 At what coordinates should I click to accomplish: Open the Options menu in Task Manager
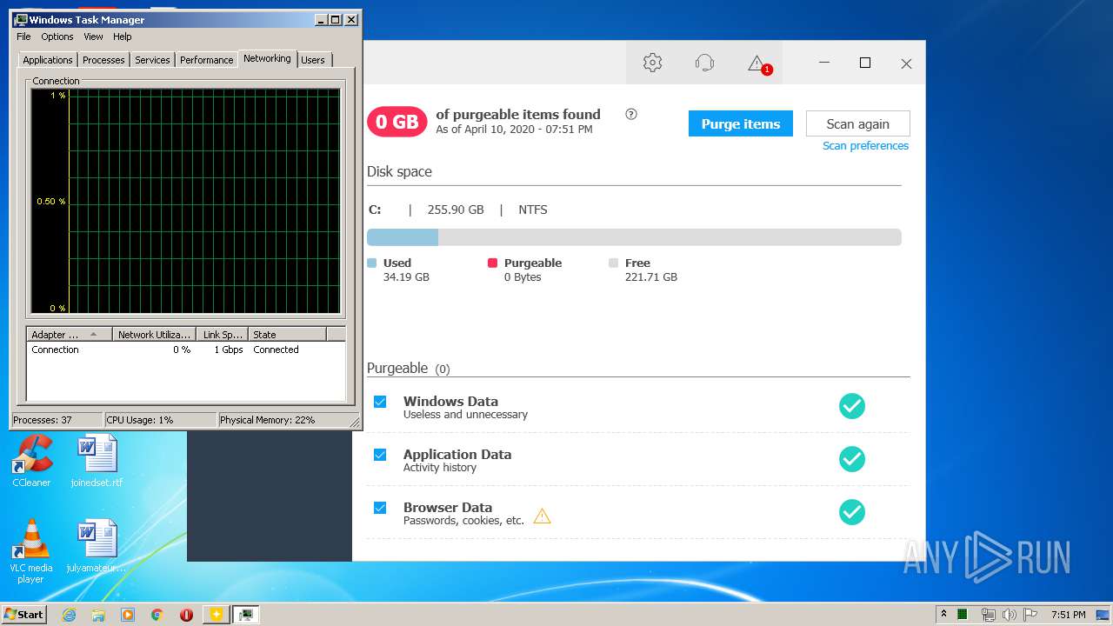(x=57, y=37)
